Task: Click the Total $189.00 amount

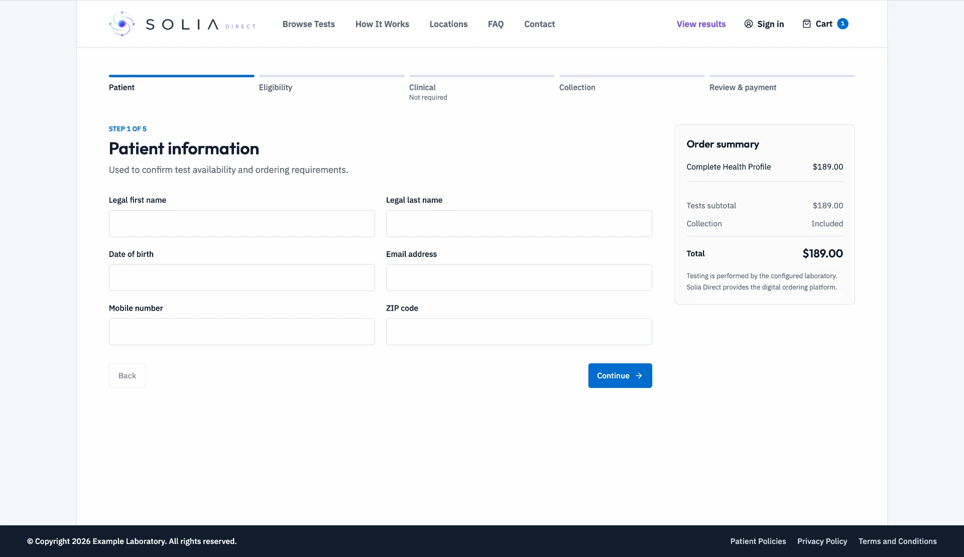Action: pyautogui.click(x=822, y=253)
